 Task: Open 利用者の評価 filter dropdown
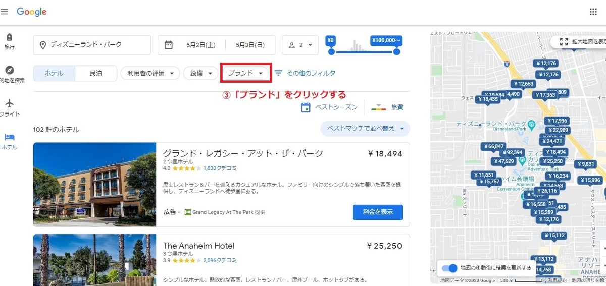(x=150, y=73)
